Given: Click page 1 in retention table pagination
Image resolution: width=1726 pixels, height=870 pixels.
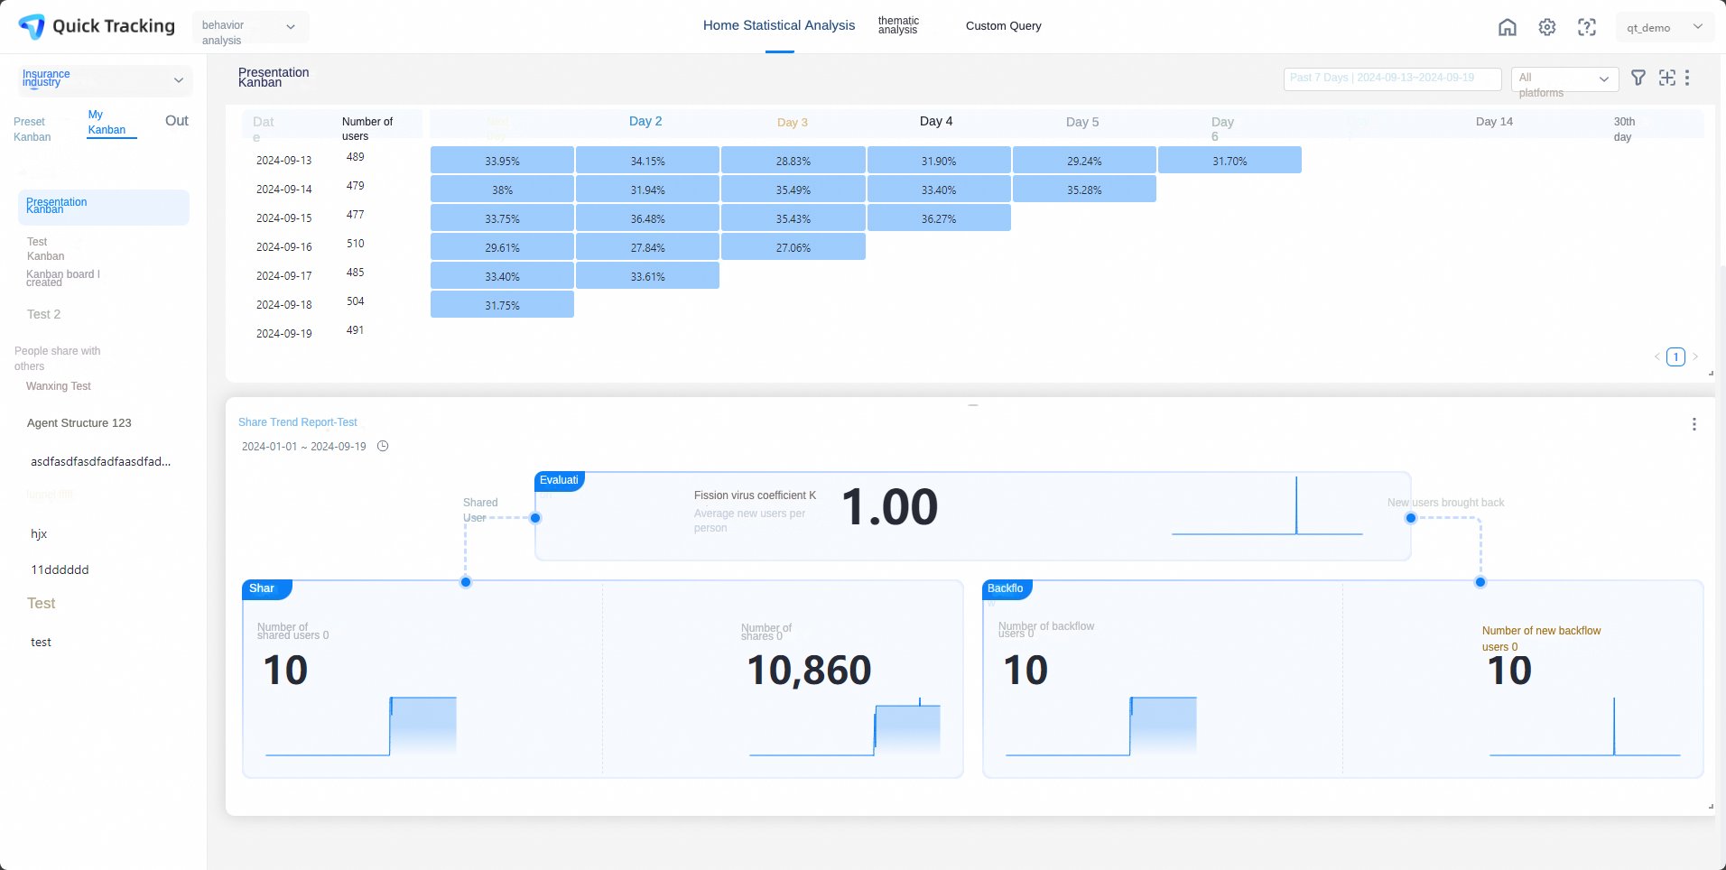Looking at the screenshot, I should pos(1675,356).
